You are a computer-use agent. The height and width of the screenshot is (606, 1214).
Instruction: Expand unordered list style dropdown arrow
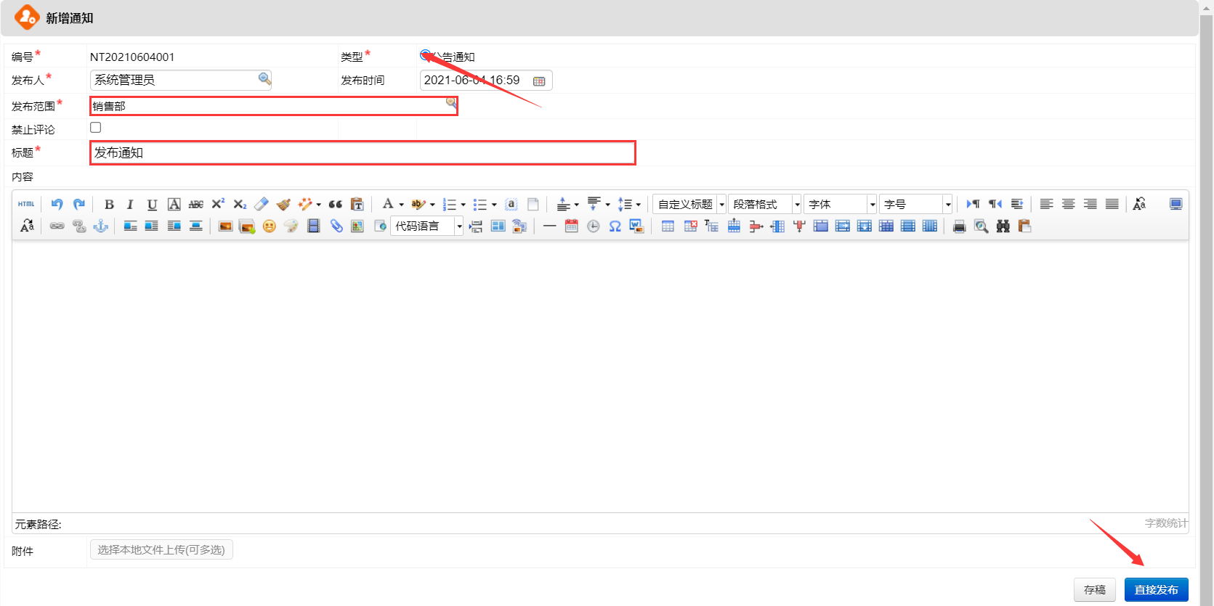[494, 205]
